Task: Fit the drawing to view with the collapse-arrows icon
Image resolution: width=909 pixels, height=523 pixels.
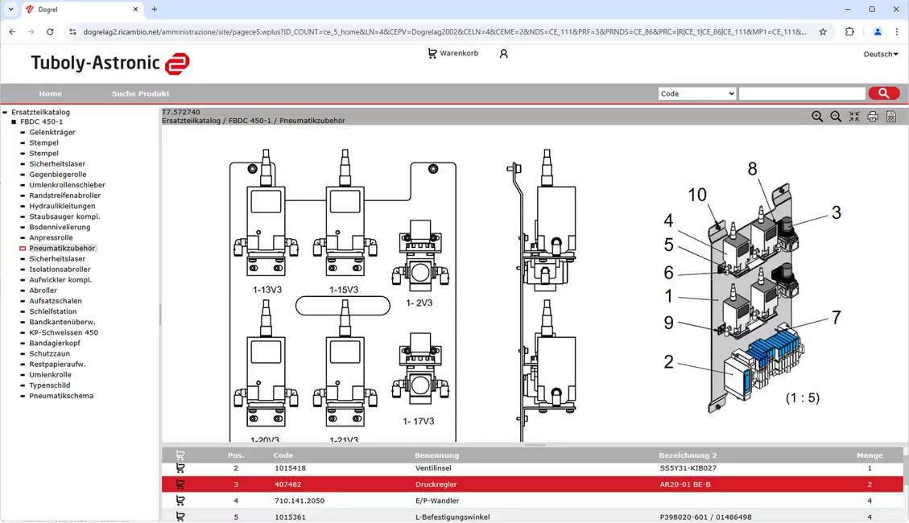Action: [854, 117]
